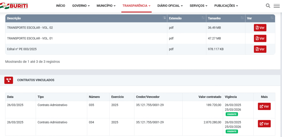Viewport: 282px width, 137px height.
Task: Sort by Extensão column arrows
Action: click(203, 18)
